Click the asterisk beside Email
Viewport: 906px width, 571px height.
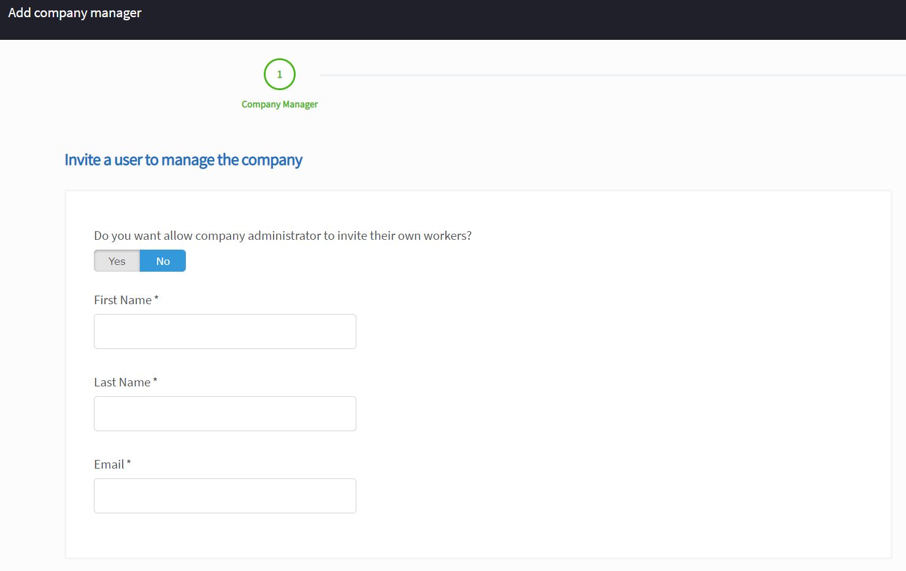[x=129, y=463]
